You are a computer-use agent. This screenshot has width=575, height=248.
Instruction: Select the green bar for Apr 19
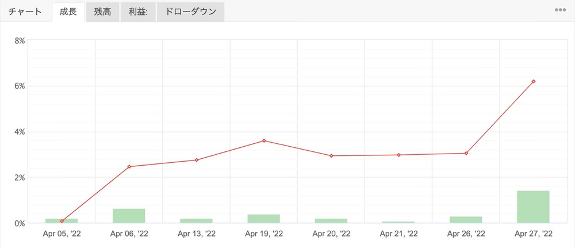263,219
